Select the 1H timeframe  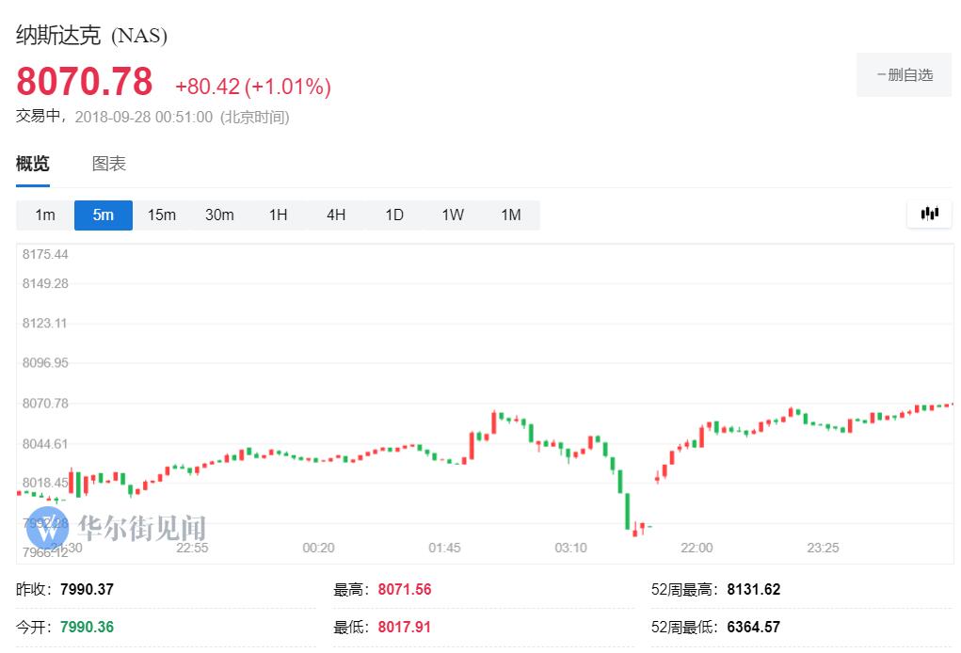point(278,215)
